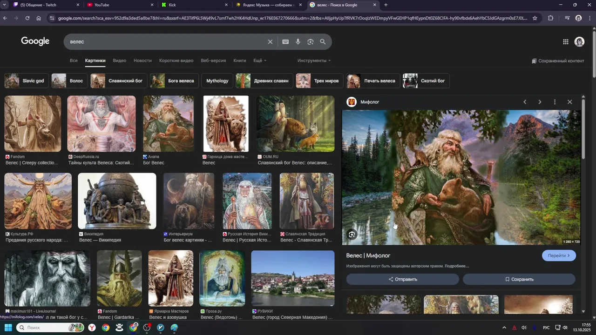This screenshot has width=596, height=335.
Task: Filter by the Печать велеса chip
Action: tap(373, 80)
